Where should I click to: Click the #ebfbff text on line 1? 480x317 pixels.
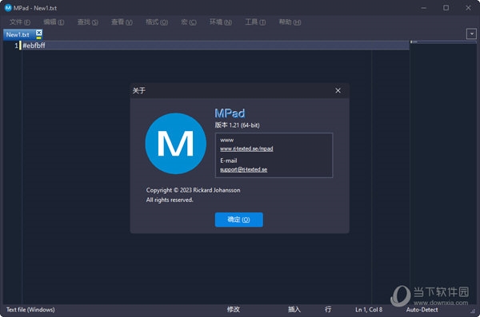[34, 46]
